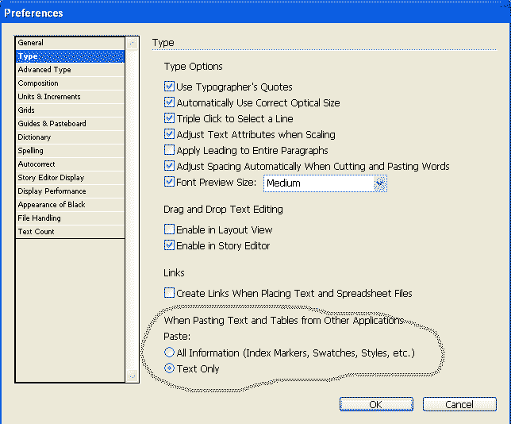Click the category list scroll down arrow
The image size is (511, 424).
tap(132, 376)
